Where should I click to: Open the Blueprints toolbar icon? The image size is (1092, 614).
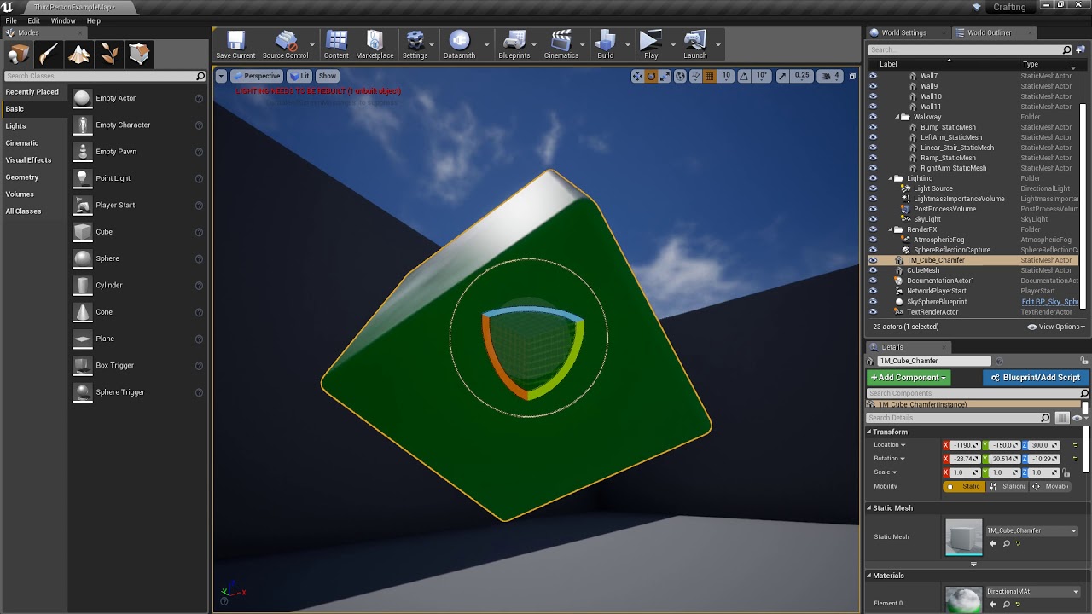514,45
